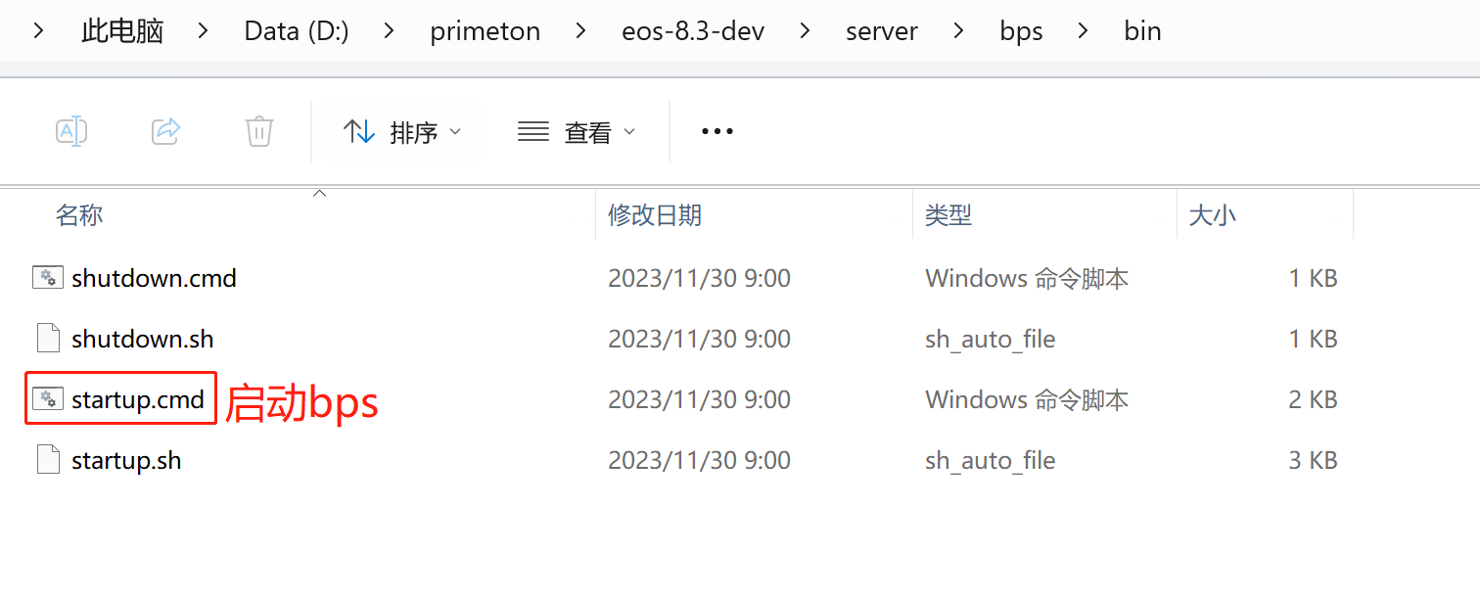Open the 排序 sort dropdown

tap(402, 131)
